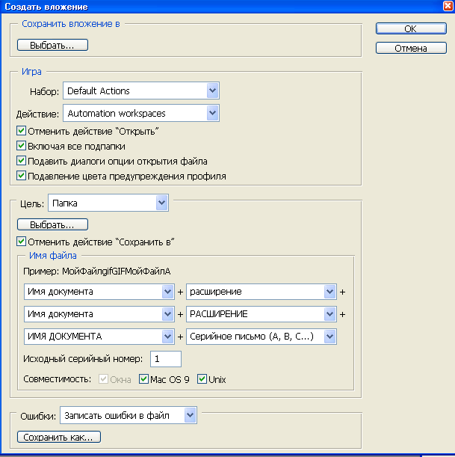Click the Исходный серийный номер: label
Screen dimensions: 455x457
(x=83, y=359)
